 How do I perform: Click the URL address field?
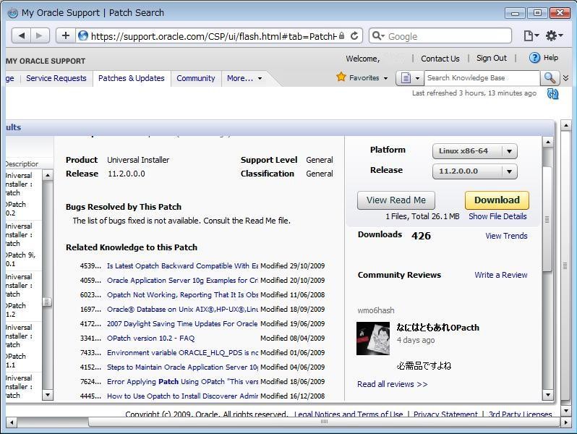213,36
